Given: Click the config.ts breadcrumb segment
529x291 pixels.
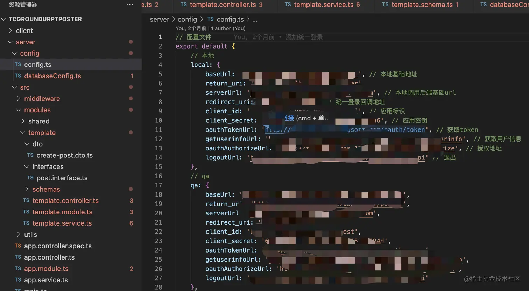Looking at the screenshot, I should [x=230, y=20].
